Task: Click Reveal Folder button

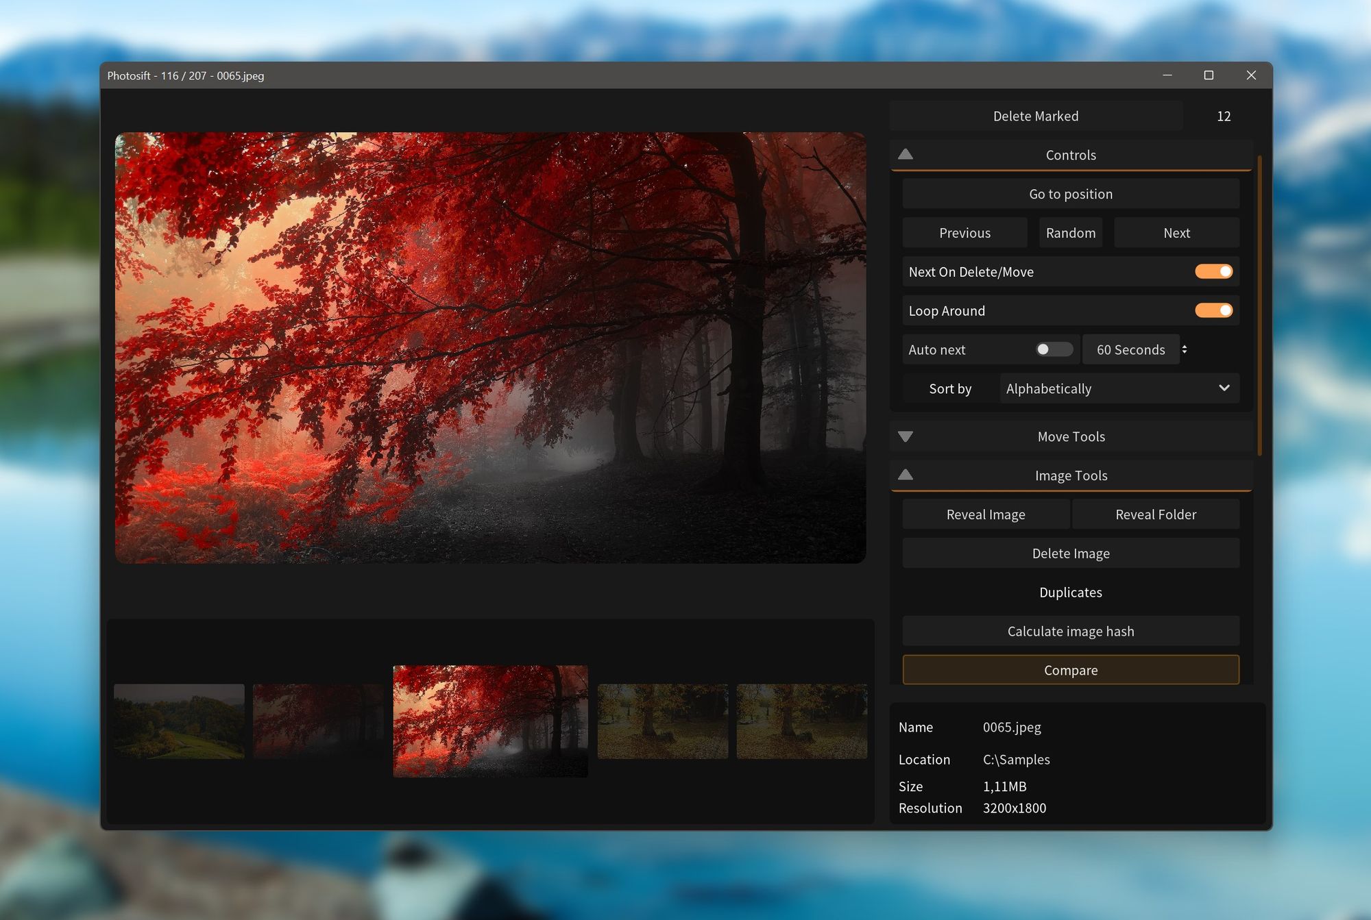Action: click(x=1156, y=514)
